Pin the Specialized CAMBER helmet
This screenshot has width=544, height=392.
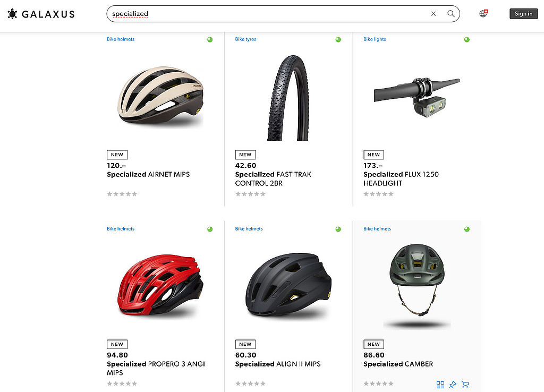(x=453, y=385)
